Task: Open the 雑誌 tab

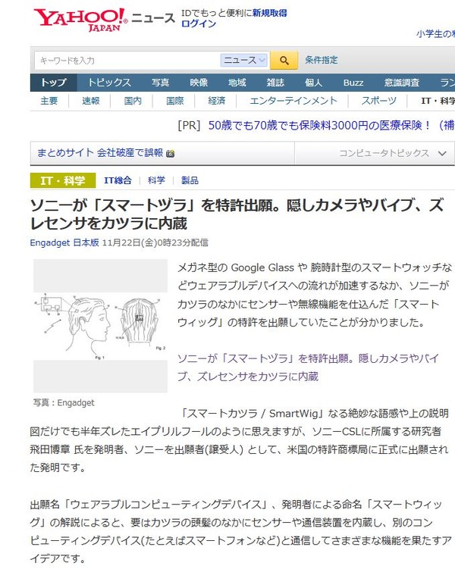Action: click(275, 83)
